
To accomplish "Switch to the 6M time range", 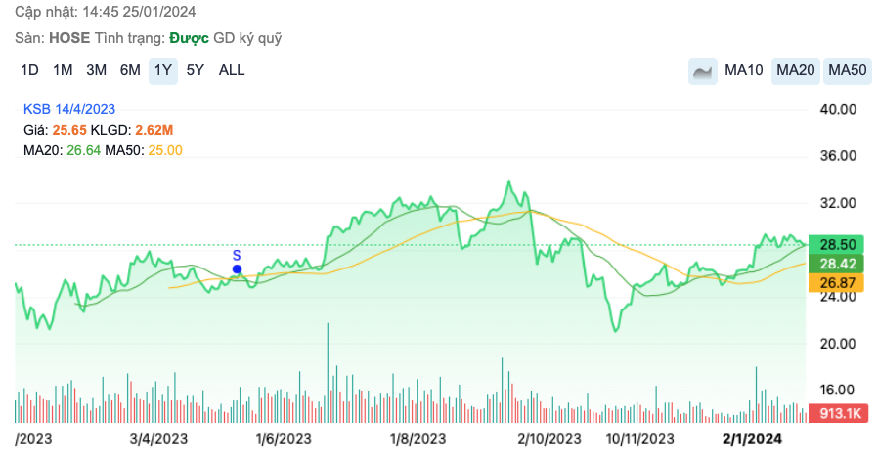I will tap(130, 70).
